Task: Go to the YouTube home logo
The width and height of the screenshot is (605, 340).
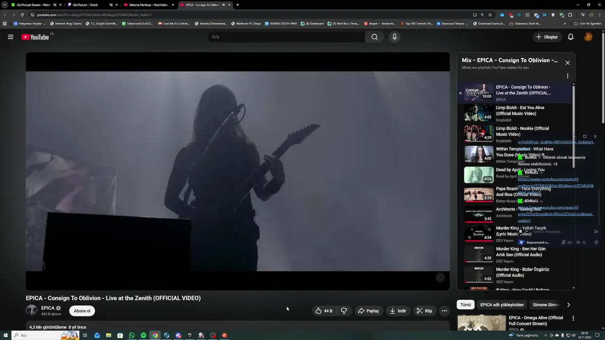Action: coord(35,37)
